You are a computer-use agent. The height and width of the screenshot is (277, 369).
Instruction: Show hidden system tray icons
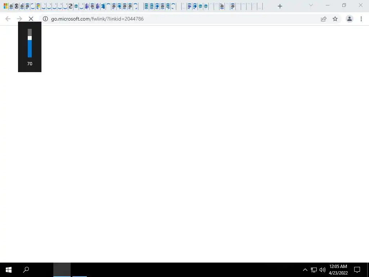tap(305, 270)
